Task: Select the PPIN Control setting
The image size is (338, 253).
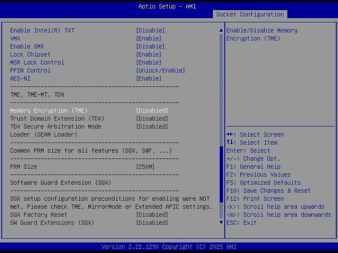Action: tap(30, 70)
